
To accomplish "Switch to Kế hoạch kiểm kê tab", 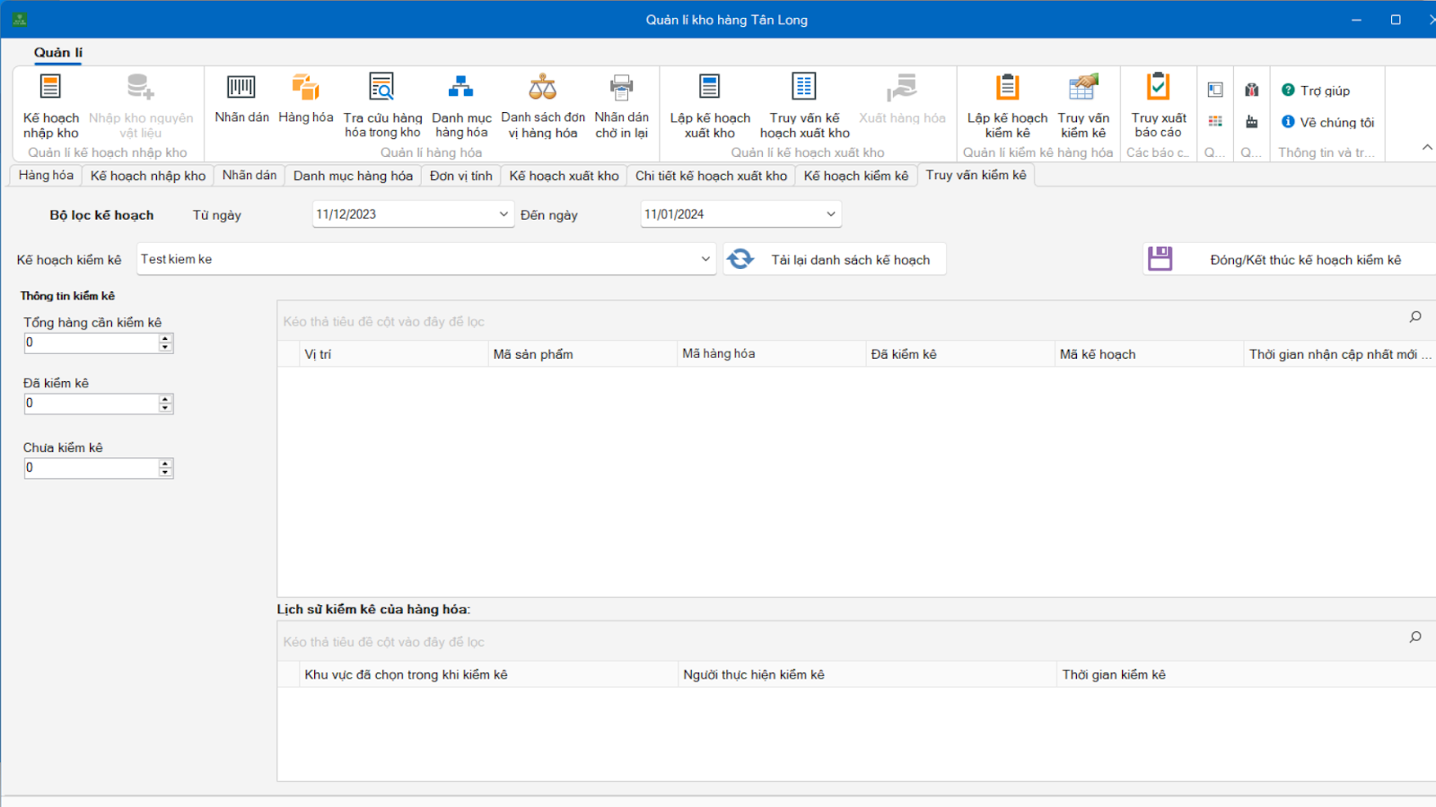I will [x=856, y=176].
